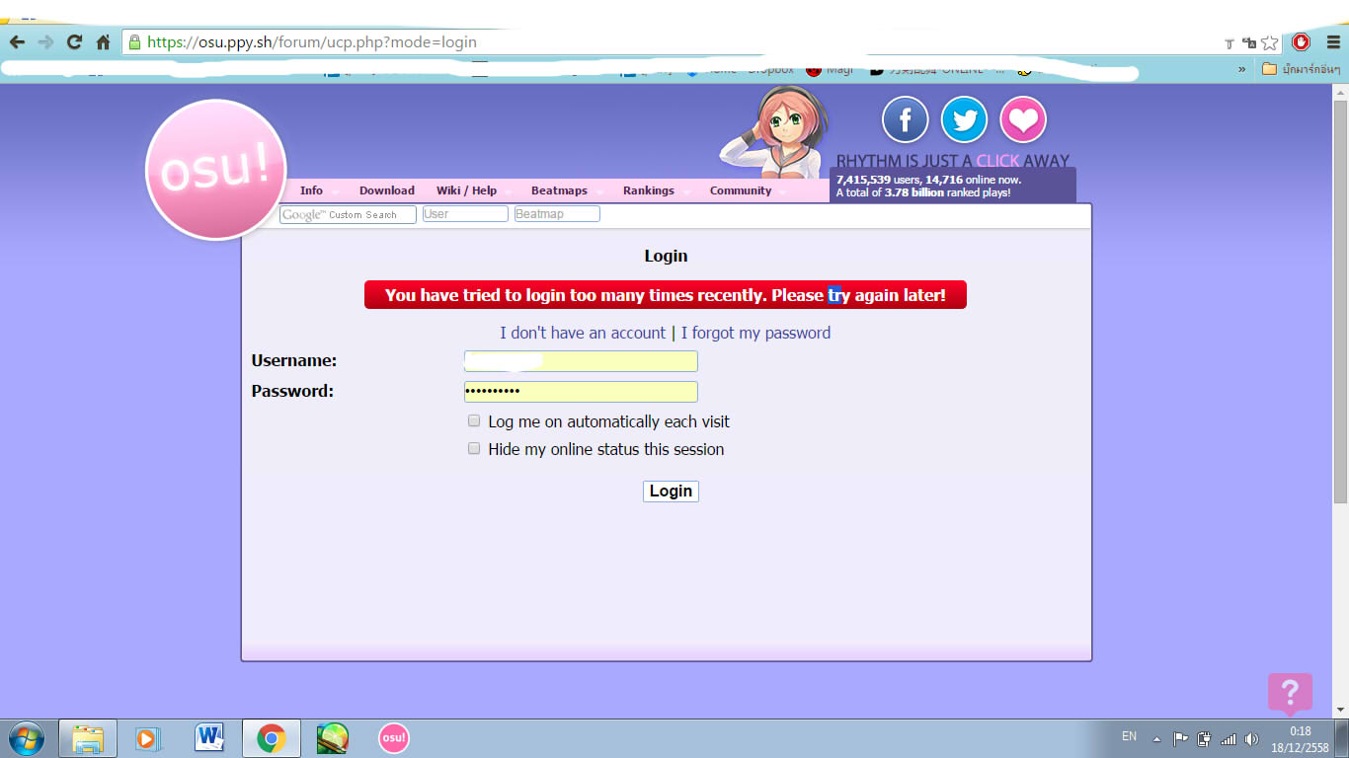Click the EN language indicator

(1129, 736)
